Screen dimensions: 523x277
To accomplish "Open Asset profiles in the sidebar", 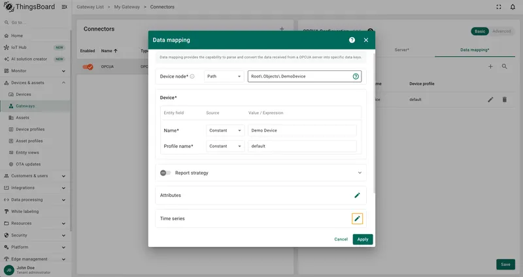I will coord(35,141).
